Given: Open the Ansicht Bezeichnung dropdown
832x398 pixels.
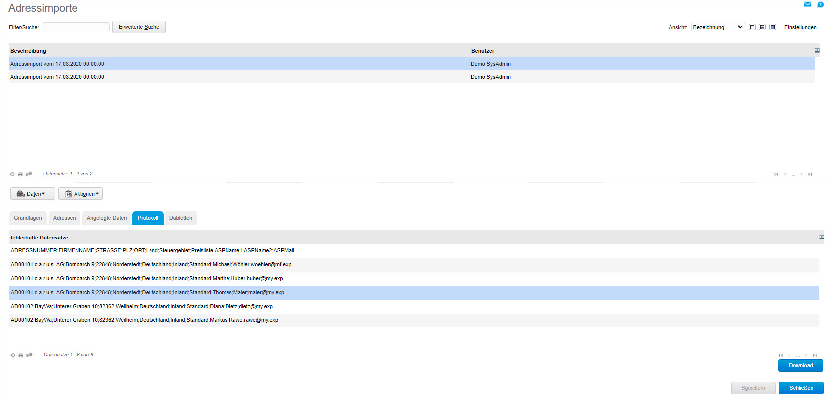Looking at the screenshot, I should [718, 27].
